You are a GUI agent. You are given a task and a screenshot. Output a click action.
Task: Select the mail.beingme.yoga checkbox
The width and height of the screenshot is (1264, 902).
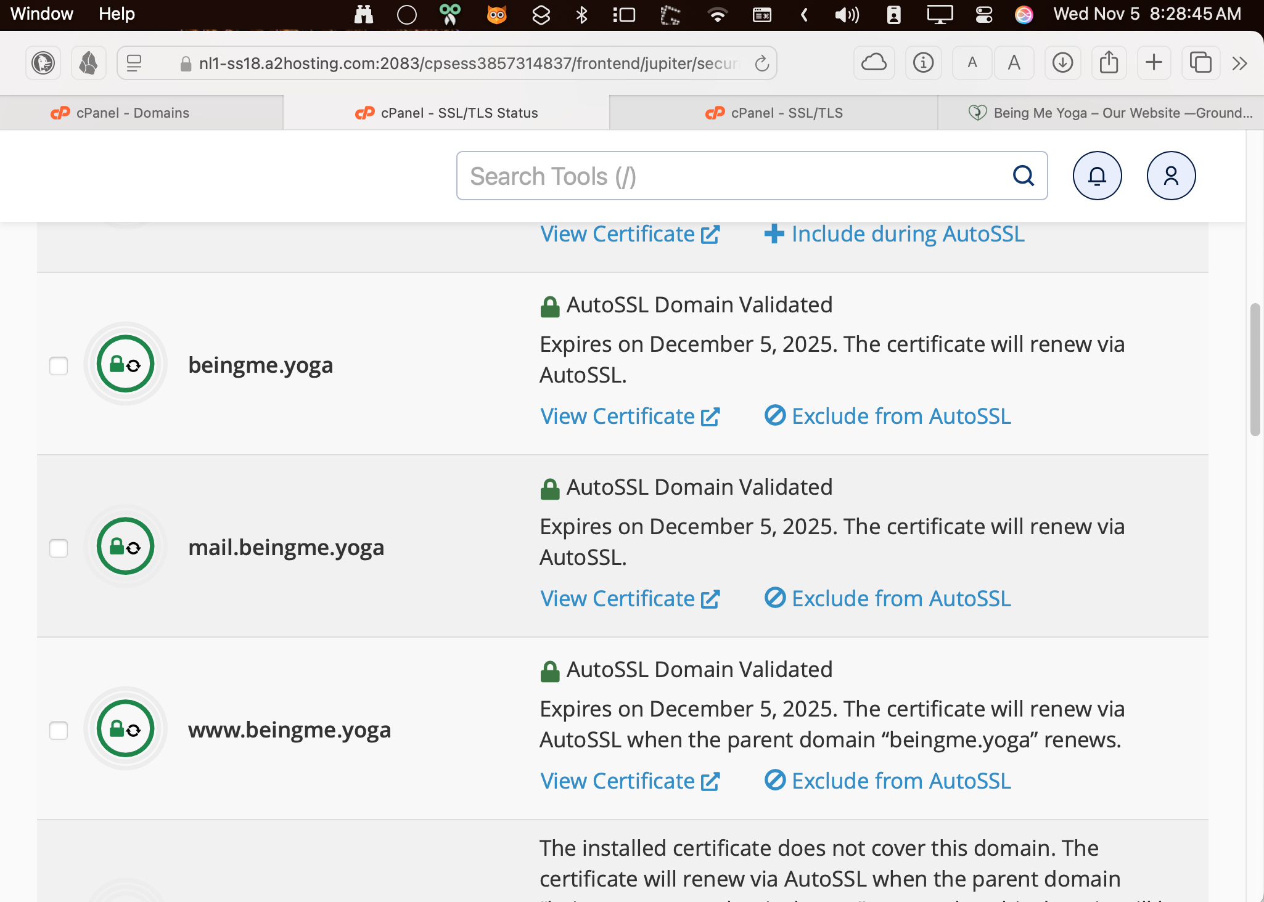[x=59, y=548]
